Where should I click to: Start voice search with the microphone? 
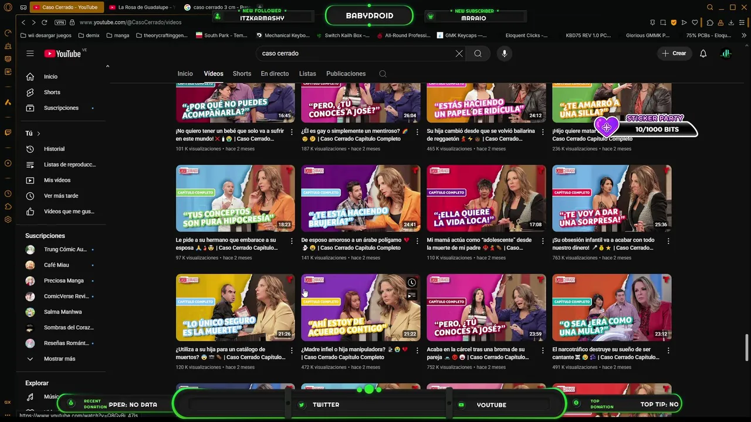pyautogui.click(x=504, y=53)
